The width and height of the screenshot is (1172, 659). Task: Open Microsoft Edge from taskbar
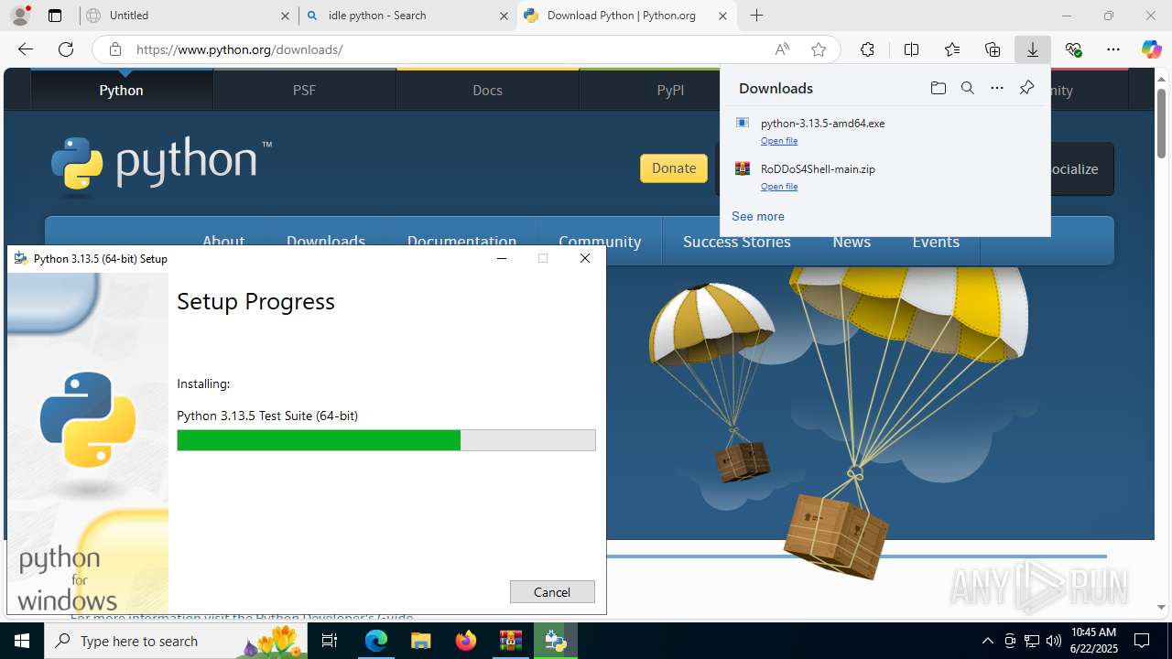click(376, 641)
